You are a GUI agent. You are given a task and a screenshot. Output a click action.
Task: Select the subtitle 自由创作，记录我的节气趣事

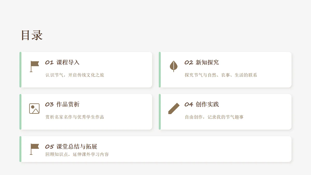tap(214, 117)
